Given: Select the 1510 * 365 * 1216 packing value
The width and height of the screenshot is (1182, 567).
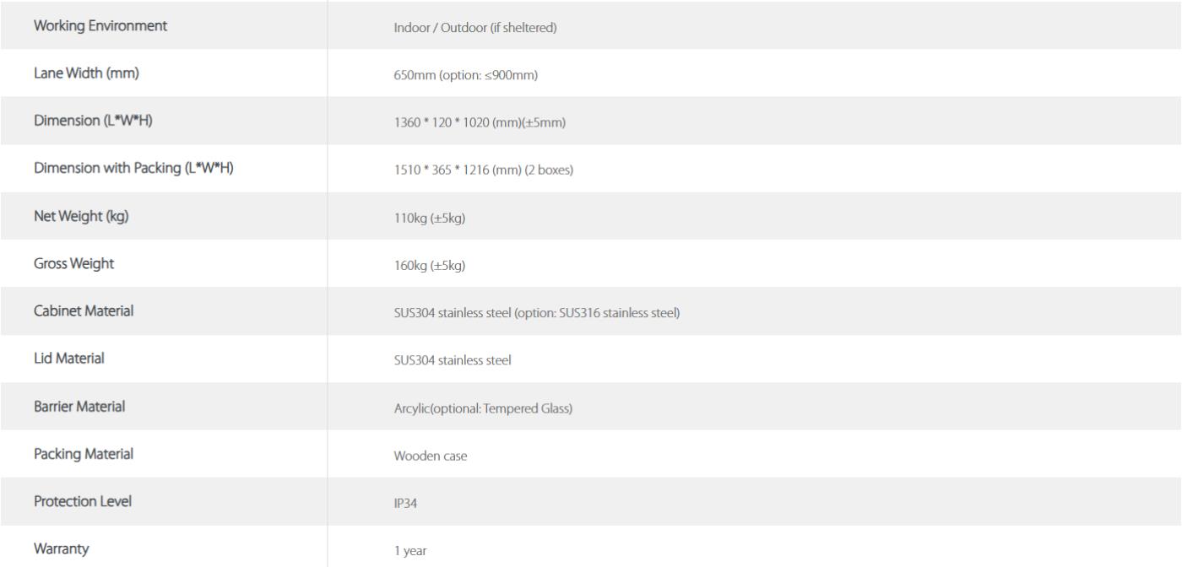Looking at the screenshot, I should (x=484, y=170).
